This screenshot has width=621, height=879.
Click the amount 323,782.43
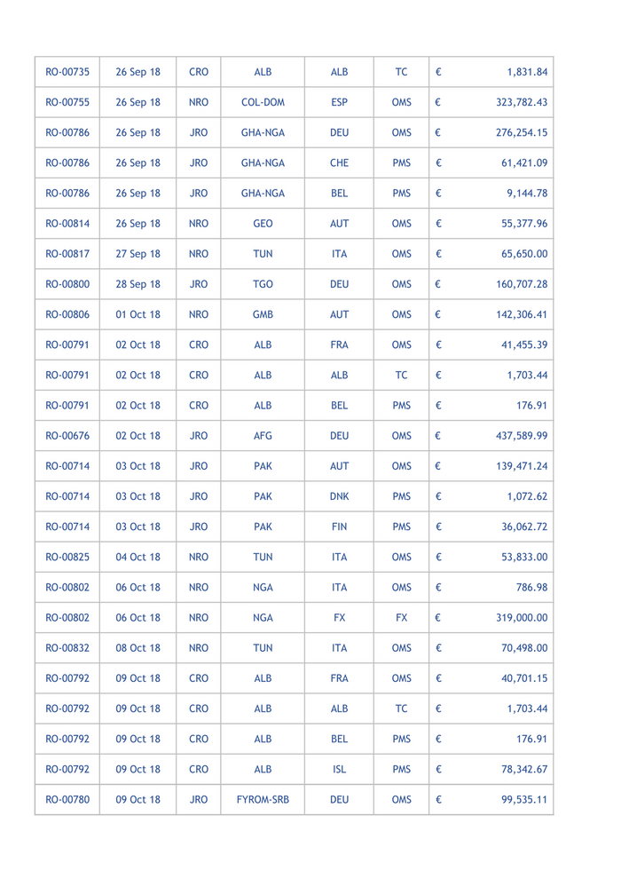pyautogui.click(x=522, y=102)
